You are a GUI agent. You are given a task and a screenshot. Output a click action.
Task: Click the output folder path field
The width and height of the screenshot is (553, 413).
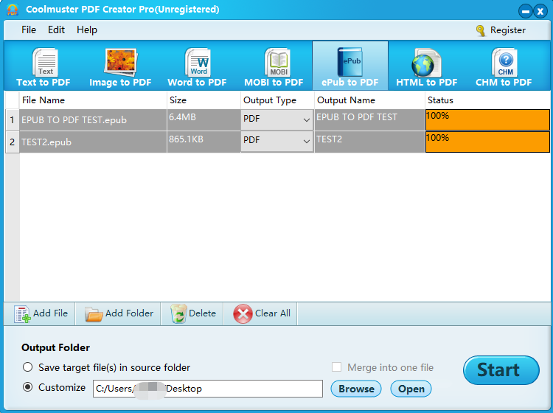coord(208,389)
